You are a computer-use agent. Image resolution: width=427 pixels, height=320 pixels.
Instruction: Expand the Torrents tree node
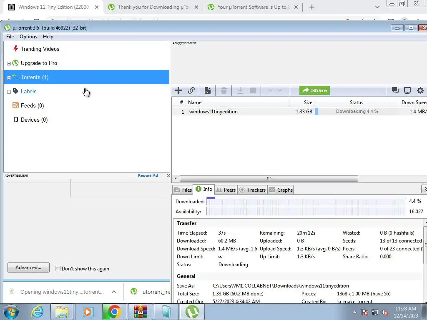tap(9, 77)
